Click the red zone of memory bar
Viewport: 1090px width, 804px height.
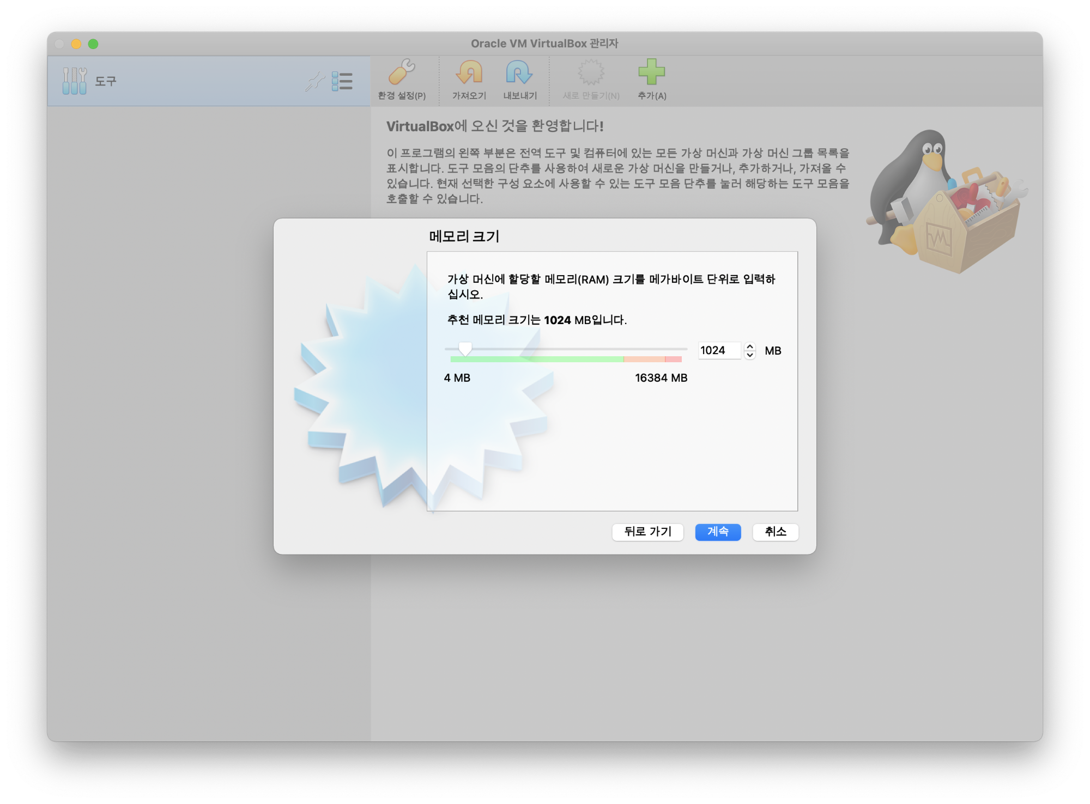(674, 360)
